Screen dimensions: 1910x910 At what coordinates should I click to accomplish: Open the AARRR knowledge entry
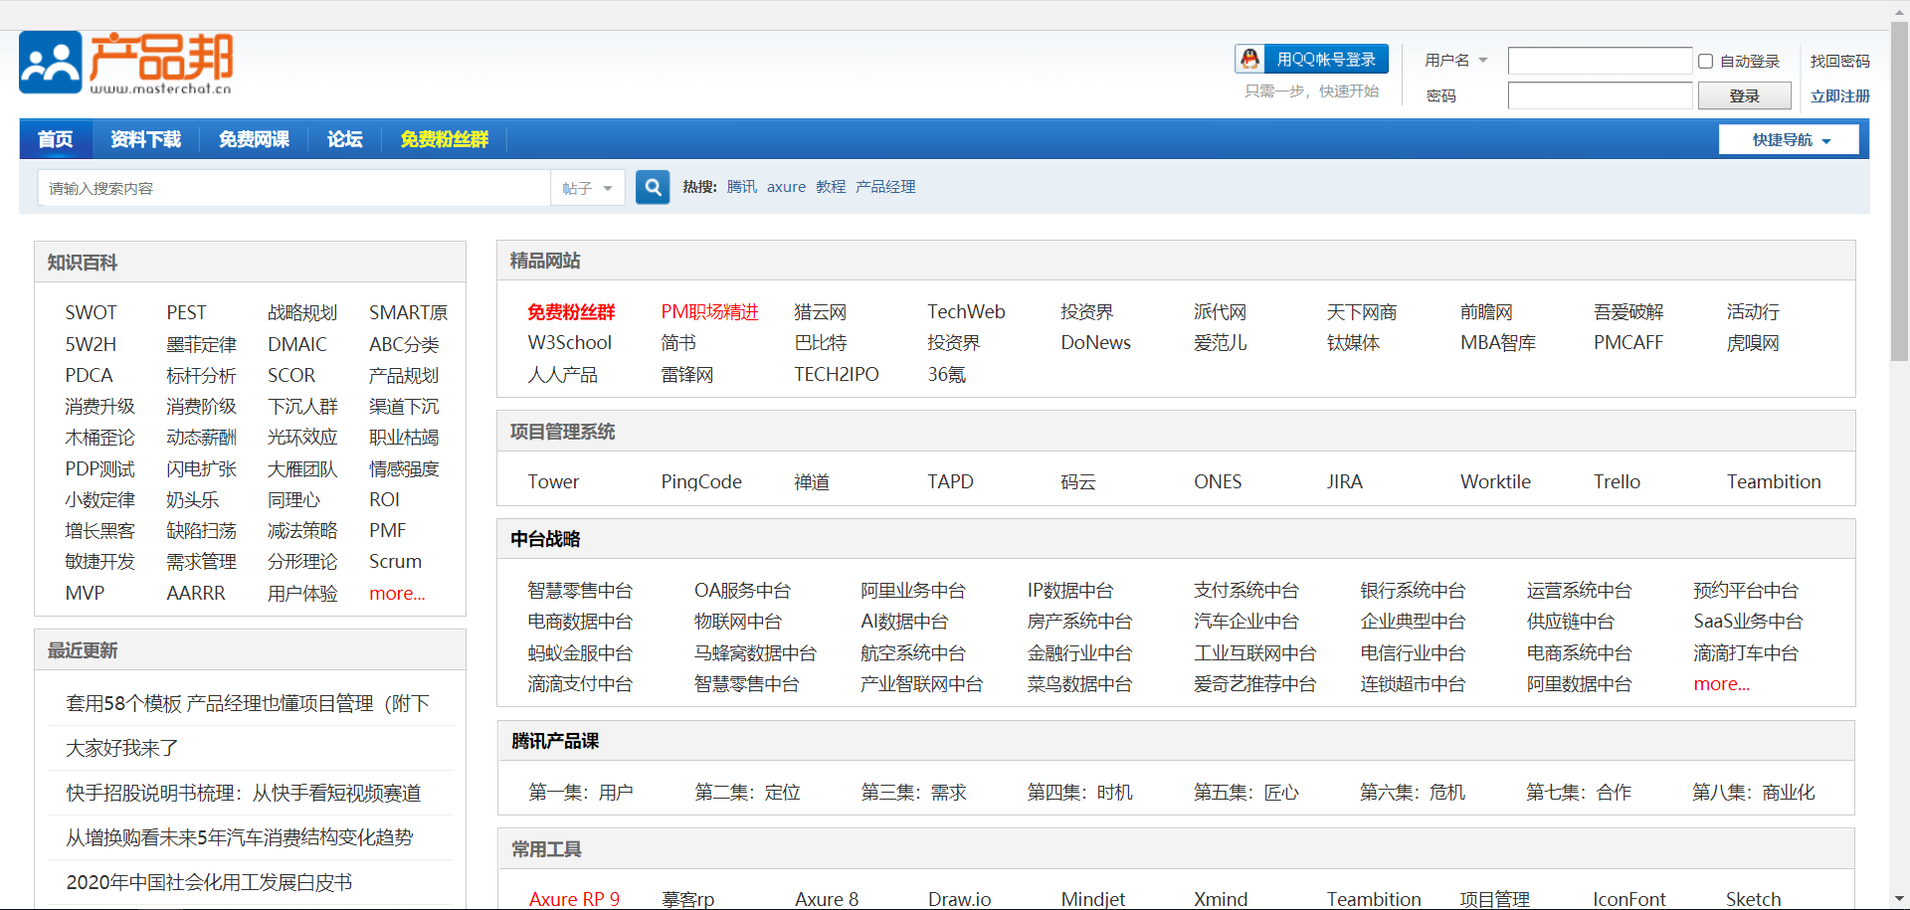pyautogui.click(x=195, y=593)
